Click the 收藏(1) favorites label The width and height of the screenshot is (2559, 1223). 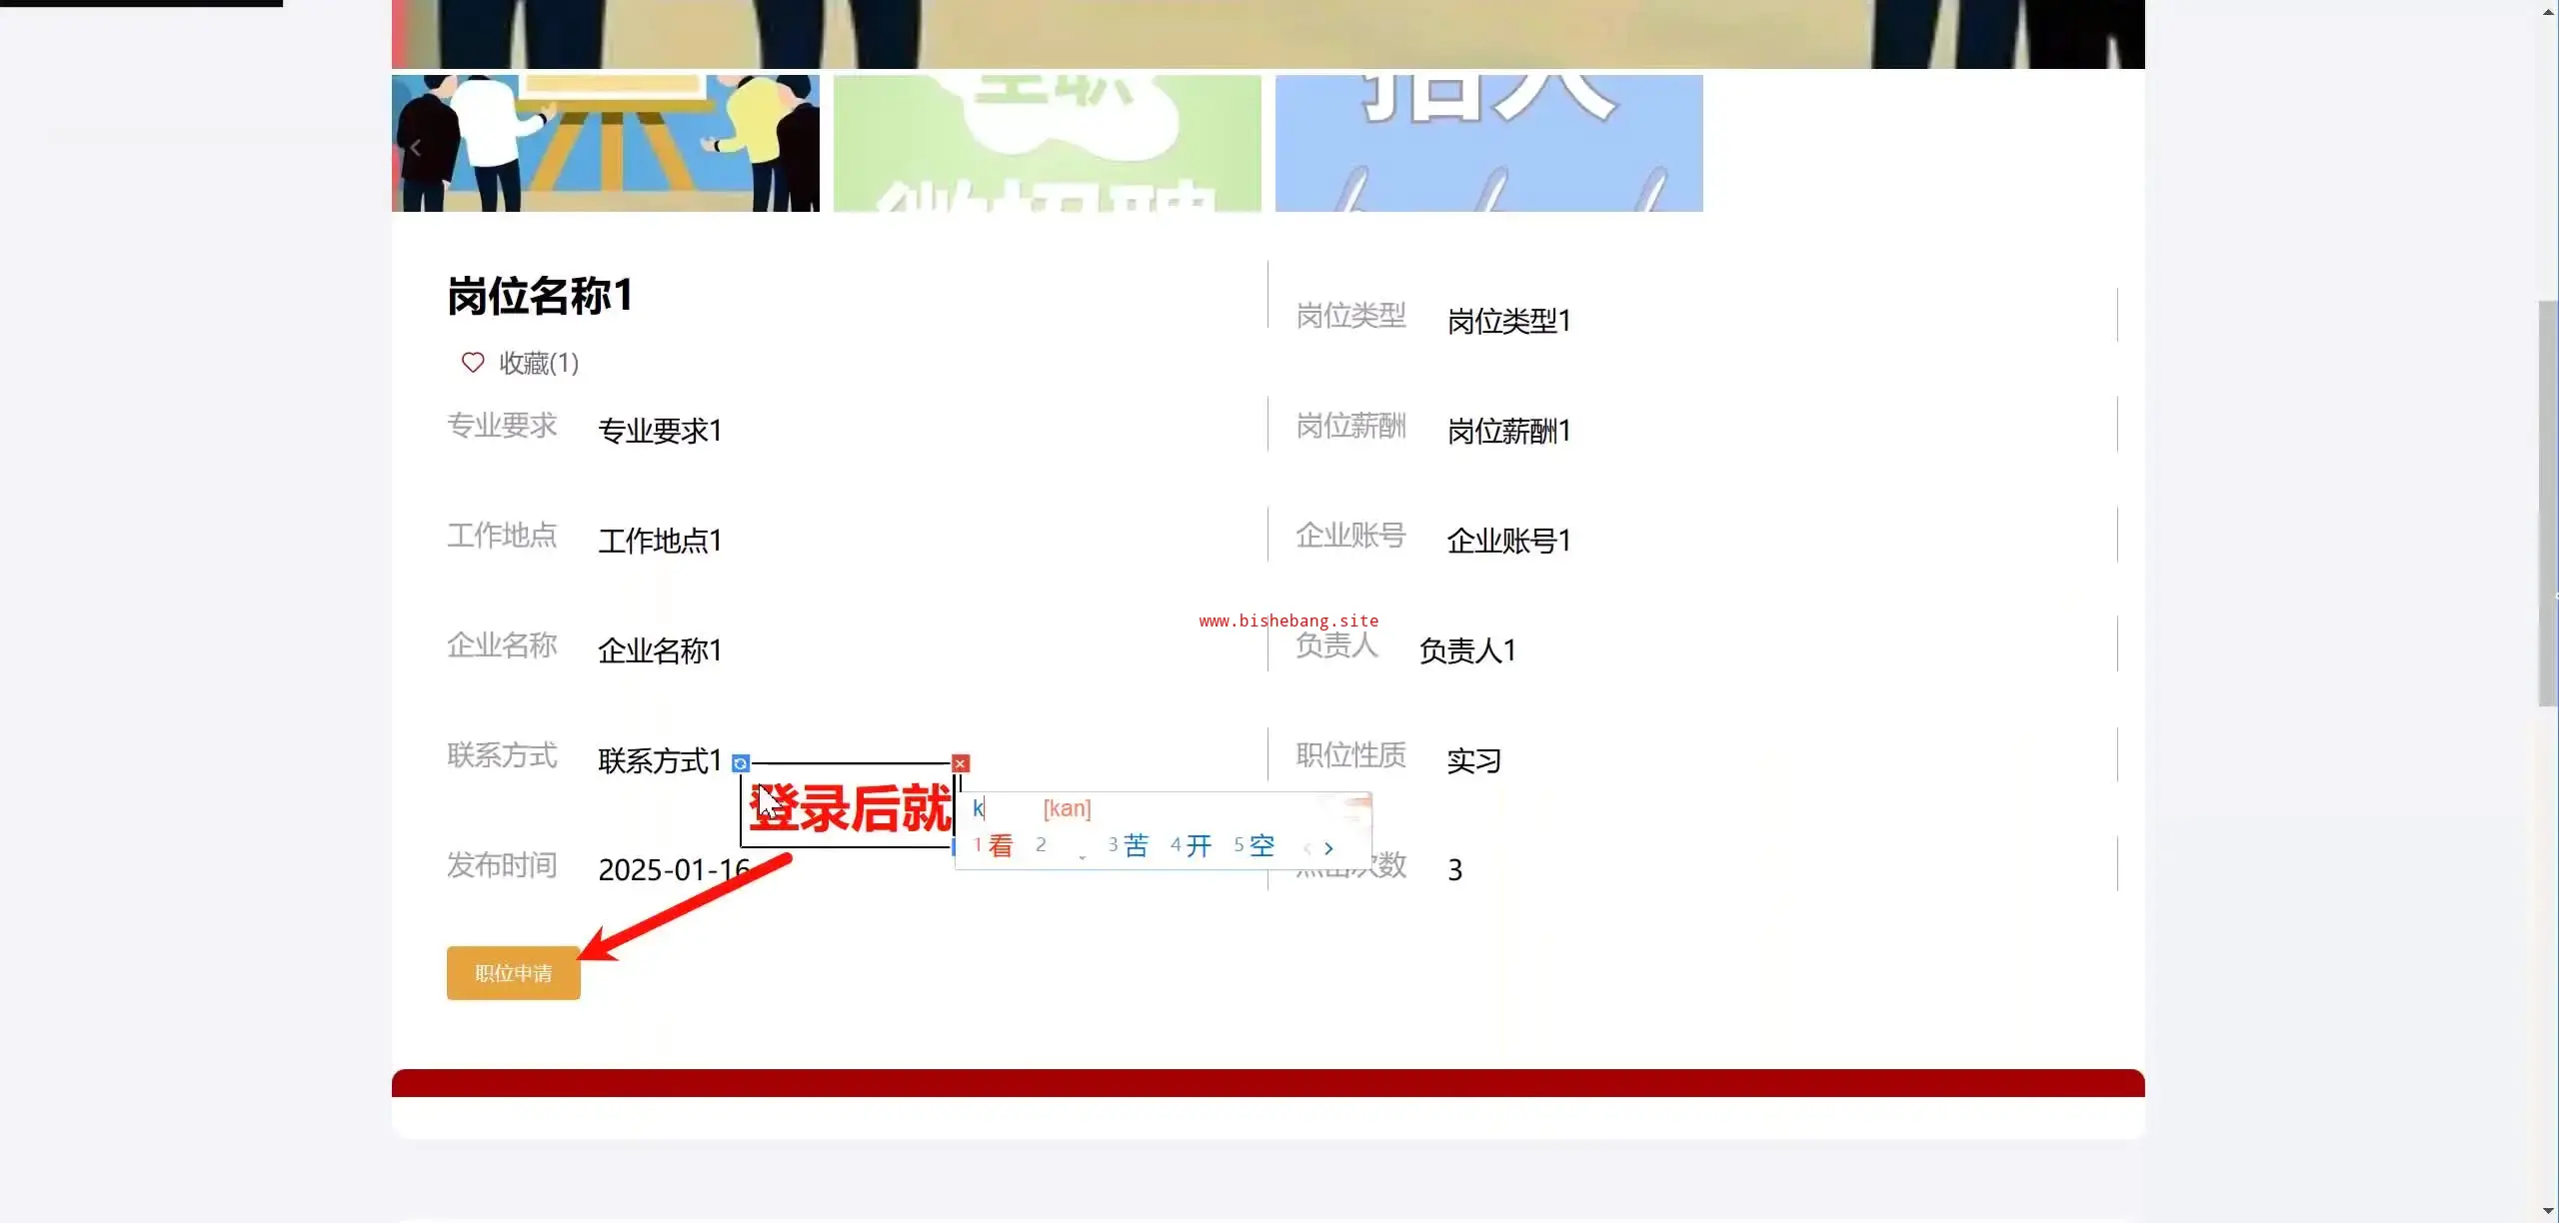[x=539, y=363]
